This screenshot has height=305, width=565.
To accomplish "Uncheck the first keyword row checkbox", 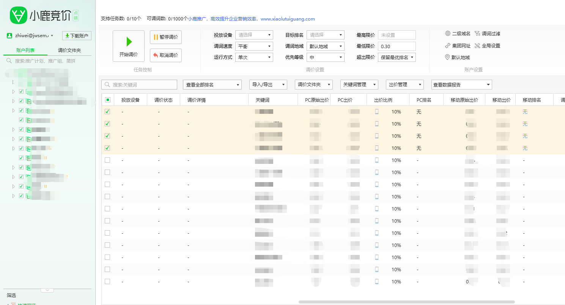I will [107, 112].
